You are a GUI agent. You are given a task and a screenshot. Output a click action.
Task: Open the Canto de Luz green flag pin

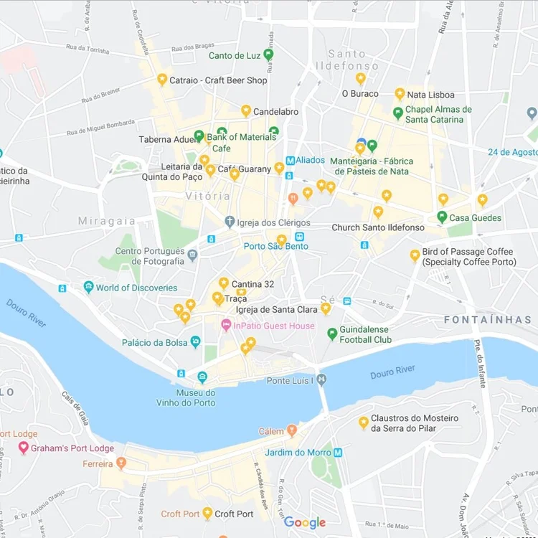268,55
